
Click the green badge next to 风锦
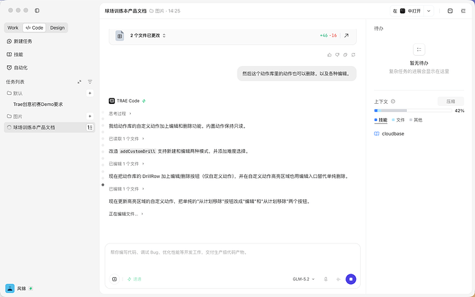(x=30, y=289)
